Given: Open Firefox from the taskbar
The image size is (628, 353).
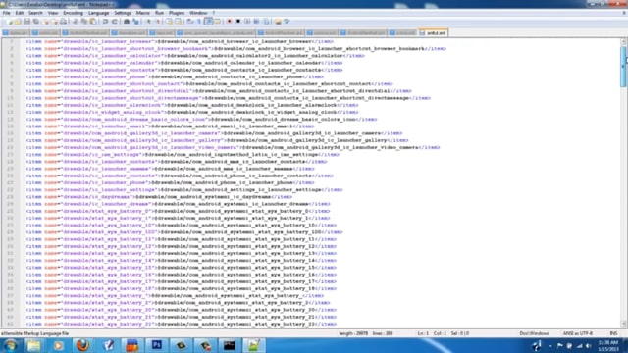Looking at the screenshot, I should [82, 345].
